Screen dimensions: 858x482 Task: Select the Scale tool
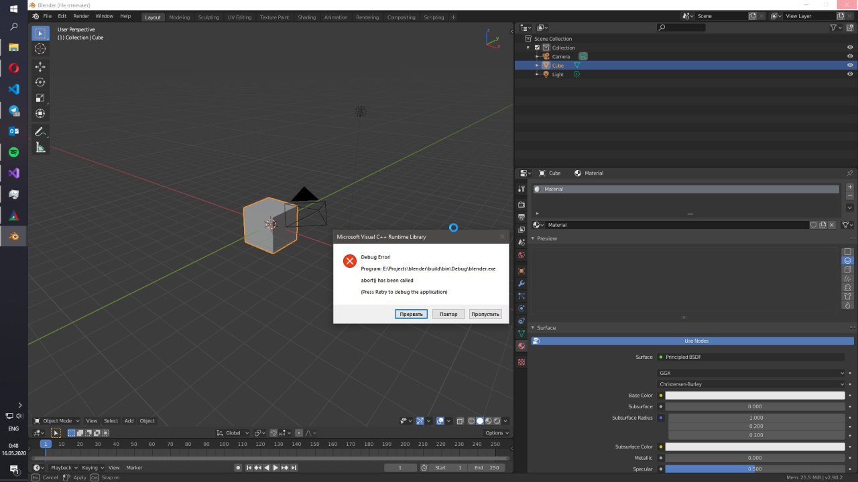click(40, 98)
